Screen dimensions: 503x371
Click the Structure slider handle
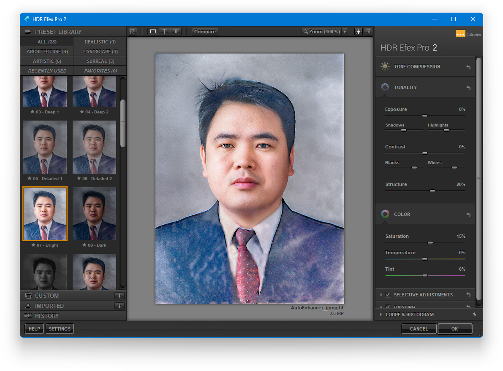point(432,191)
